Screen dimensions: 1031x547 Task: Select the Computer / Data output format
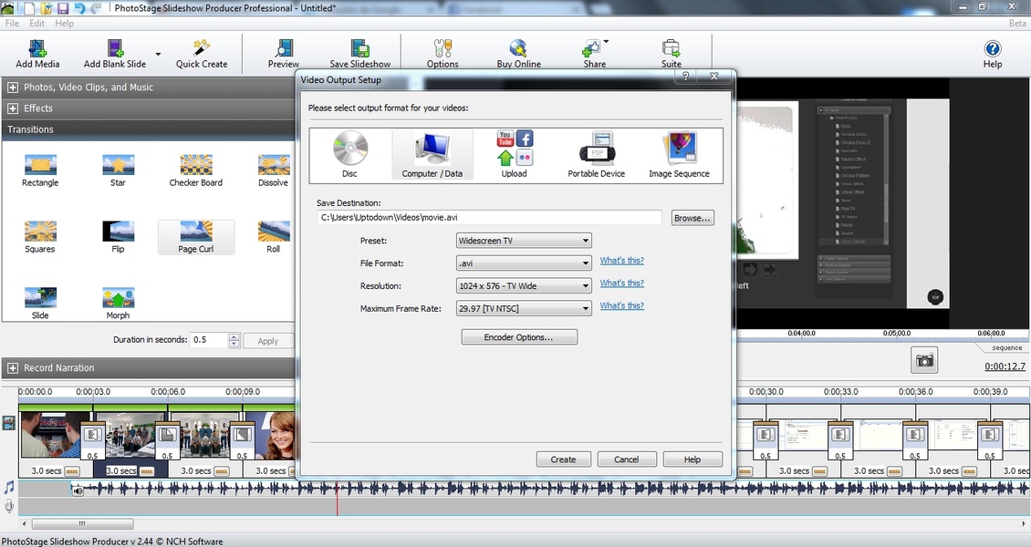pyautogui.click(x=432, y=155)
